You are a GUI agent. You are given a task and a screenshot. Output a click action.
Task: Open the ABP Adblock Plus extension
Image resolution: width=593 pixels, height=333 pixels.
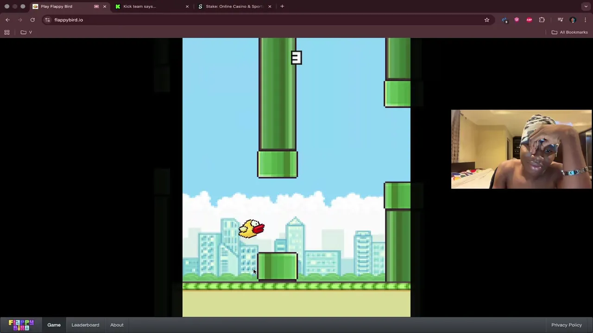529,20
